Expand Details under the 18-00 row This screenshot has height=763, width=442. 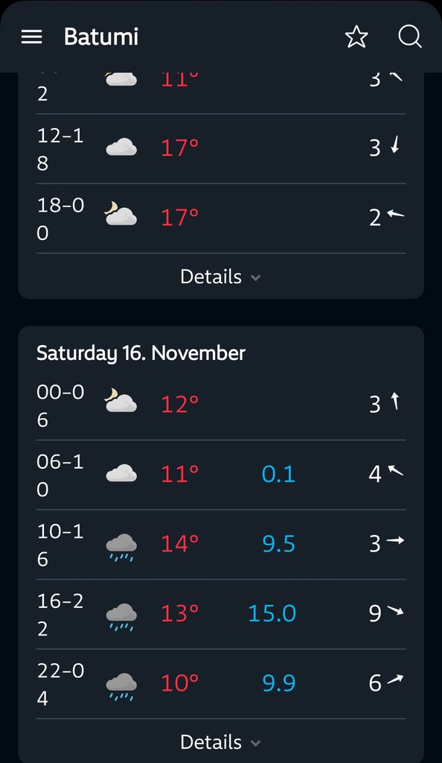pos(220,276)
